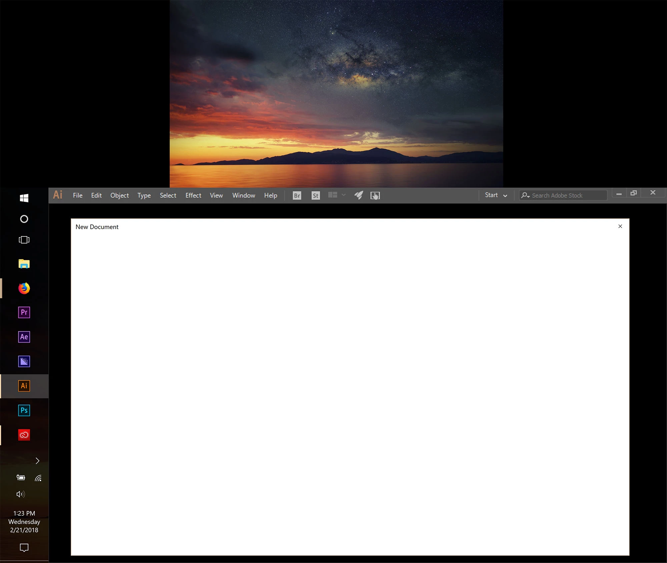This screenshot has height=563, width=667.
Task: Open the volume control in system tray
Action: tap(20, 494)
